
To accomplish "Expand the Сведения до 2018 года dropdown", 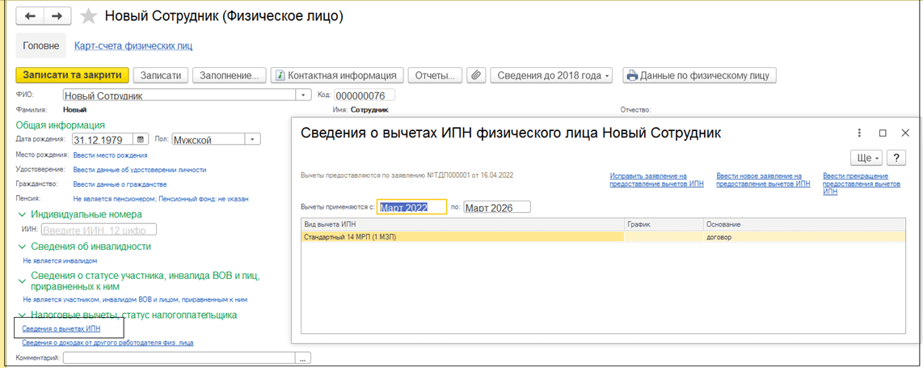I will click(553, 75).
